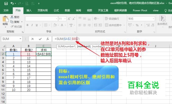Open Customize Quick Access Toolbar dropdown

[x=39, y=4]
